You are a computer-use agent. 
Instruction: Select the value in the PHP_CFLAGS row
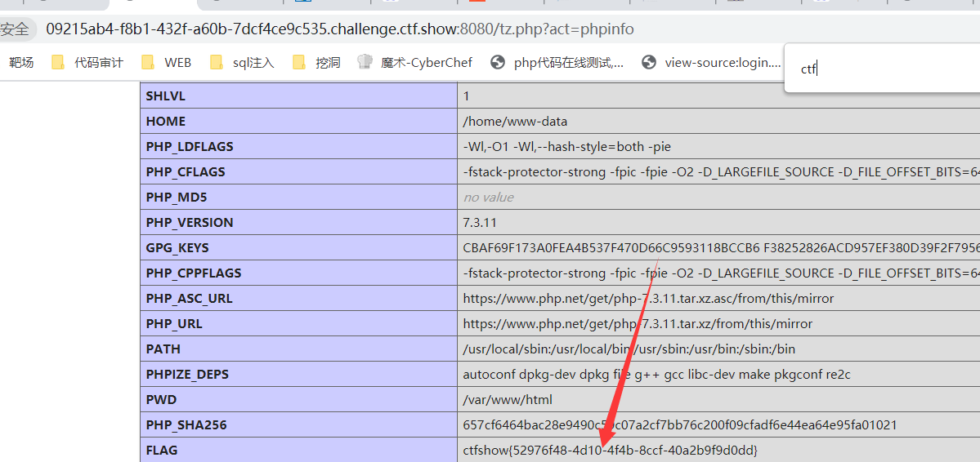click(x=721, y=171)
